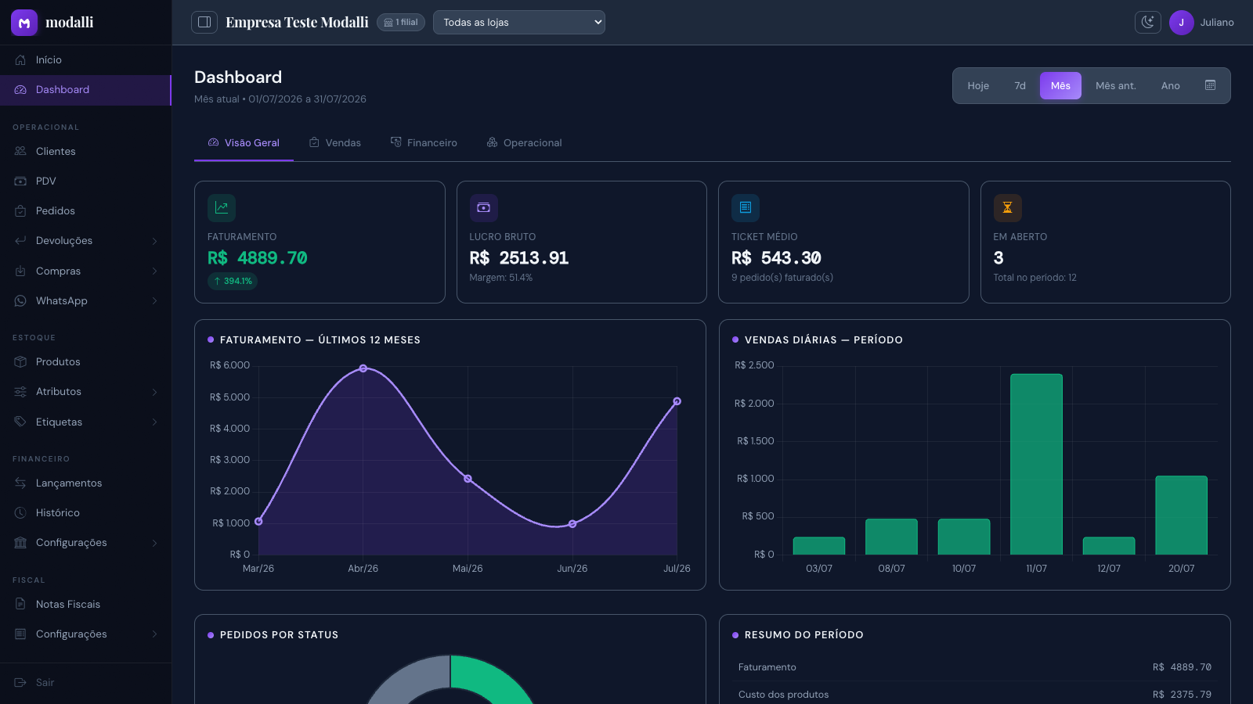This screenshot has height=704, width=1253.
Task: Click the Lançamentos transfer icon
Action: tap(20, 483)
